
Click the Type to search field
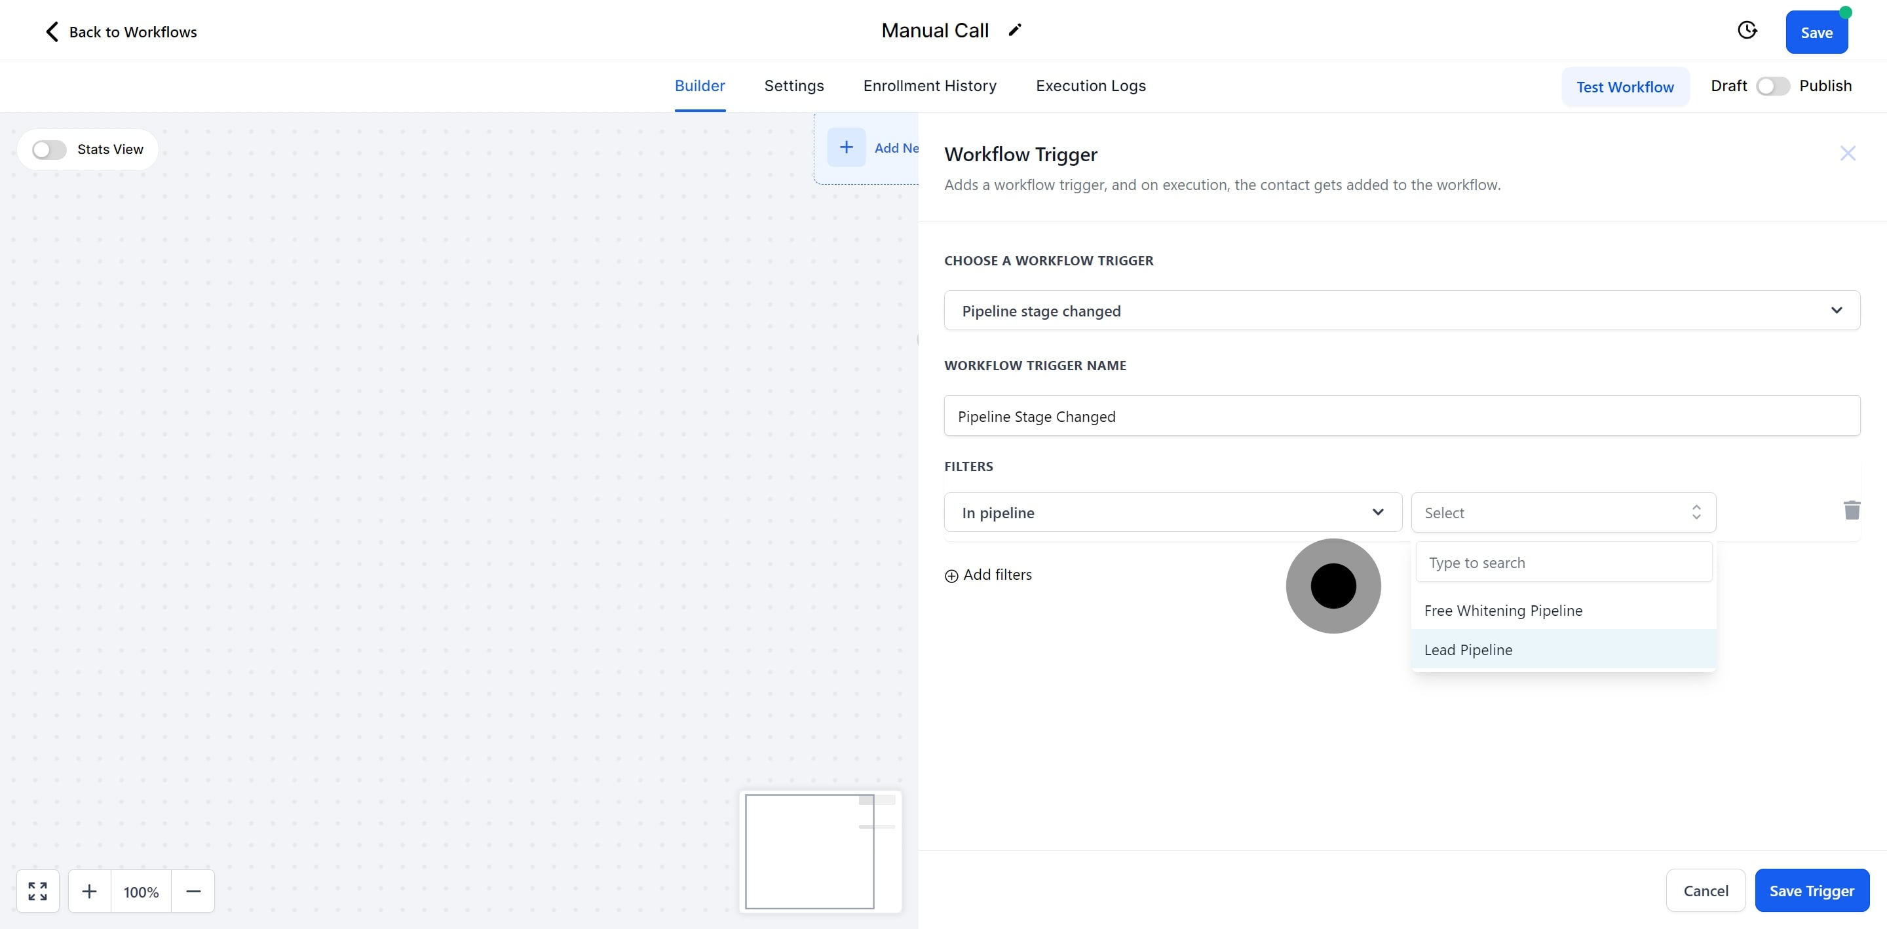click(x=1563, y=562)
